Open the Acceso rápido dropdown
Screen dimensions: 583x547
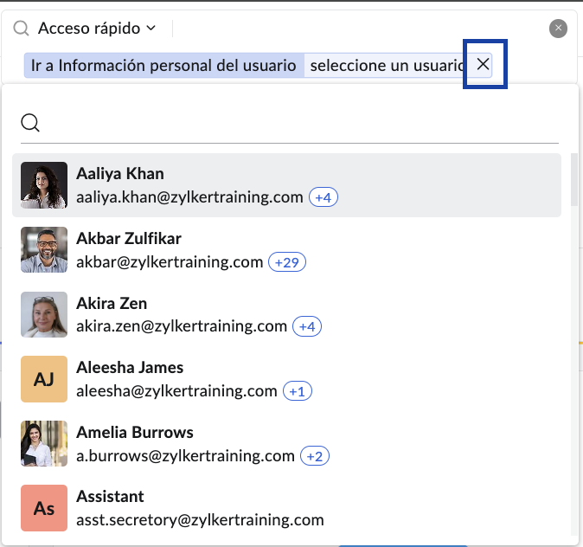(x=97, y=29)
